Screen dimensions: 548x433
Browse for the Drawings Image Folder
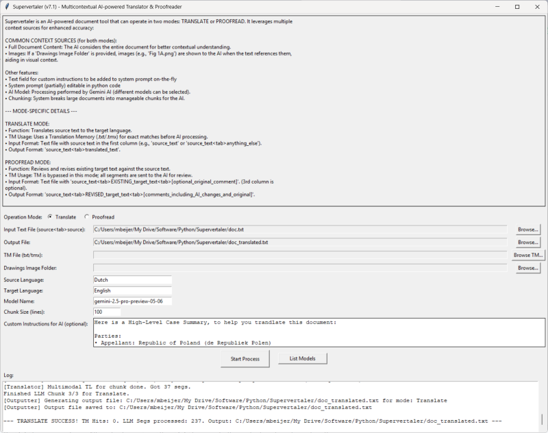[x=527, y=268]
